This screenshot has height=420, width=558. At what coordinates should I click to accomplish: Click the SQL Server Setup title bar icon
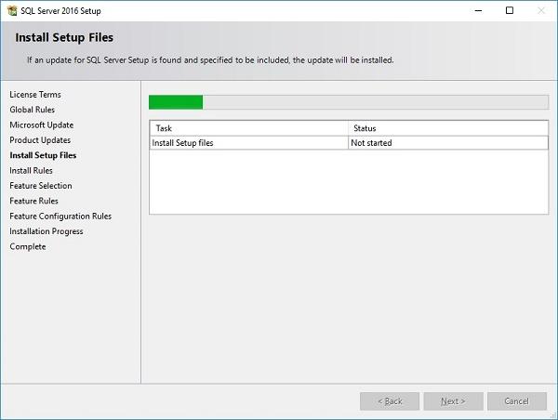[11, 11]
